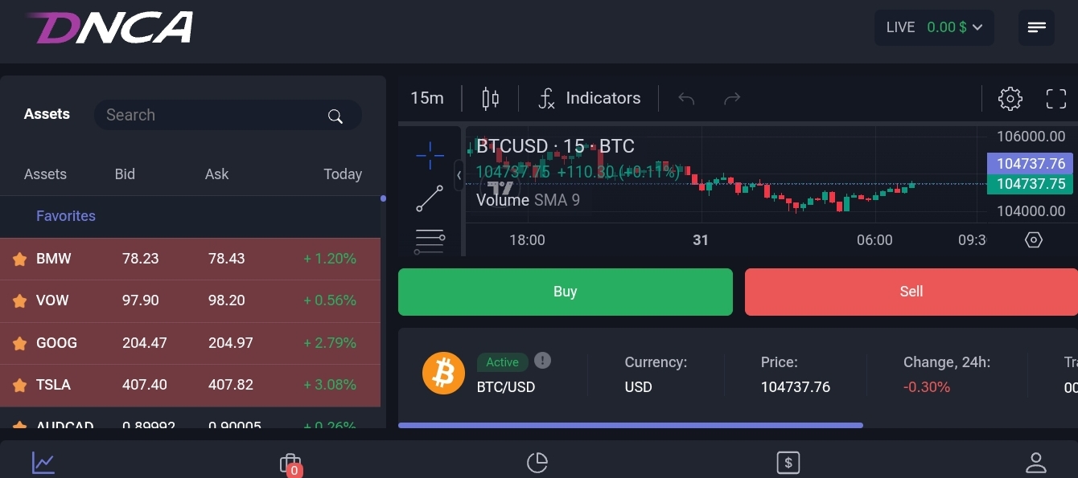This screenshot has width=1078, height=478.
Task: Select the trend line drawing tool
Action: click(x=430, y=198)
